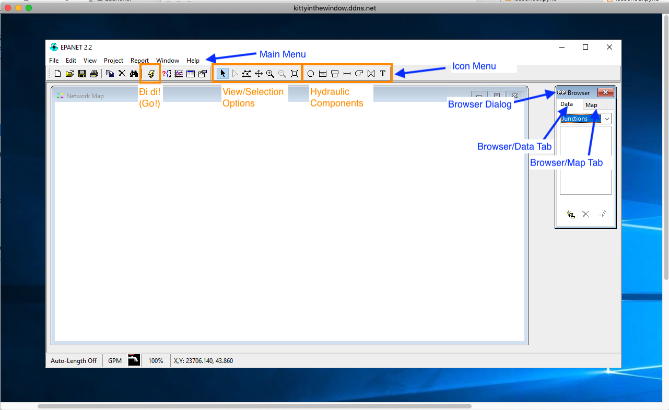Select the Add Reservoir tool
The image size is (669, 410).
click(323, 74)
